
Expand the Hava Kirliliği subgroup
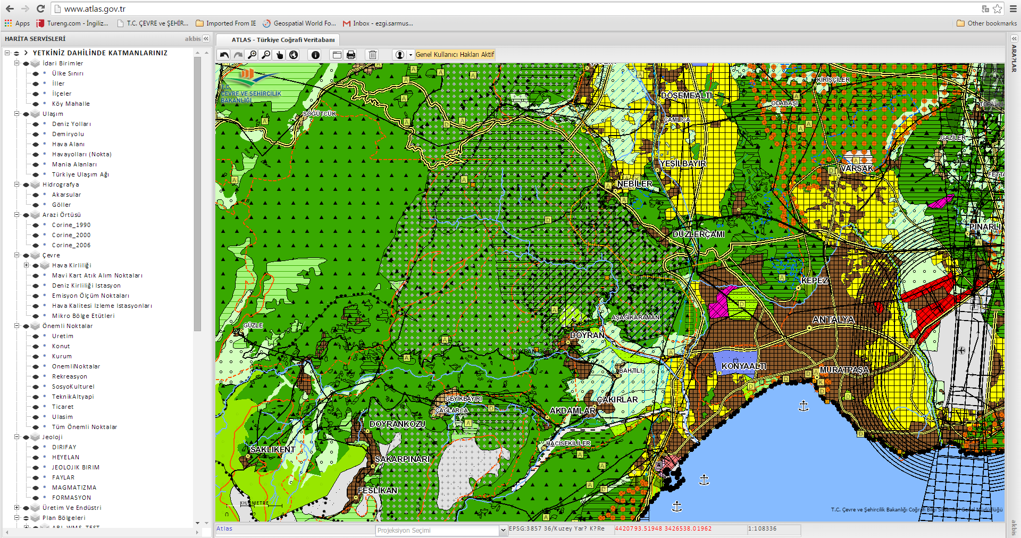pos(26,265)
